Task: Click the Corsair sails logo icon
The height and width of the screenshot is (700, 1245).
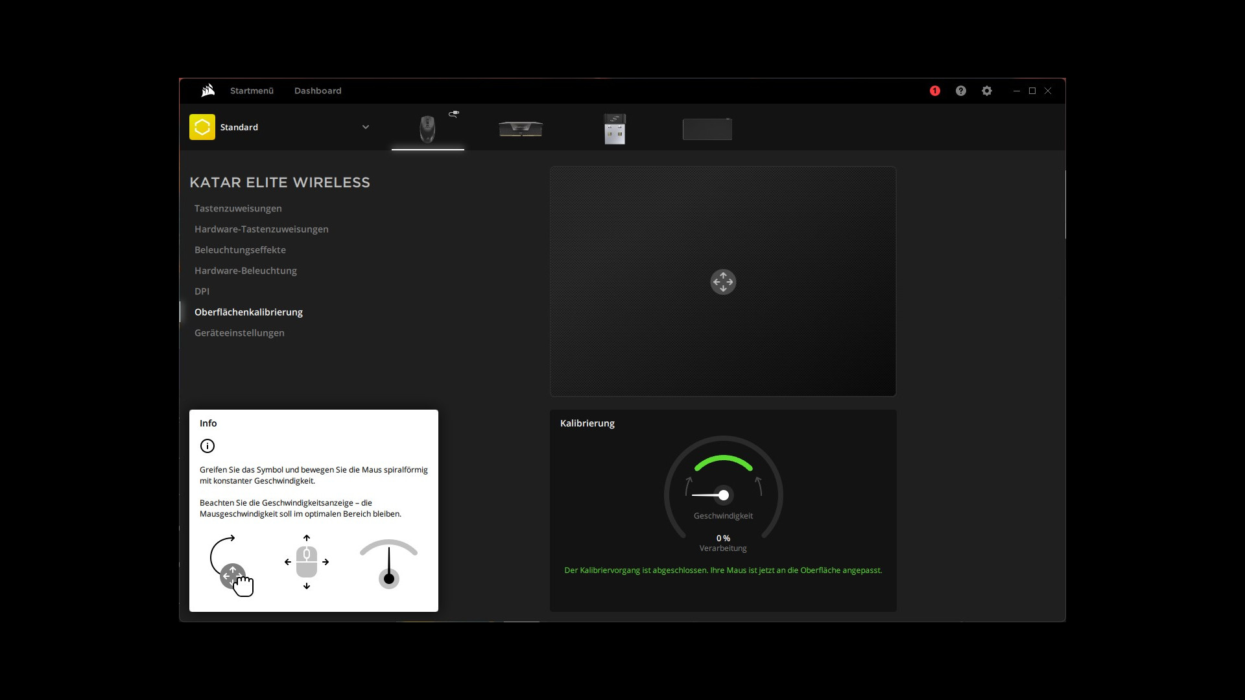Action: point(207,91)
